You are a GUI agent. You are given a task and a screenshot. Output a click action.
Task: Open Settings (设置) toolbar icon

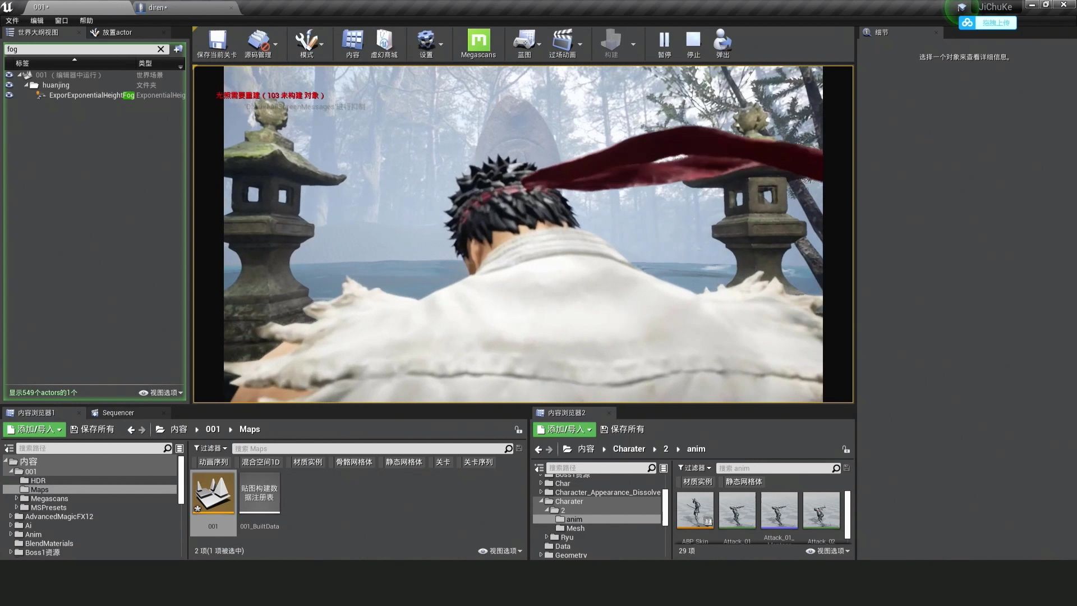(426, 44)
